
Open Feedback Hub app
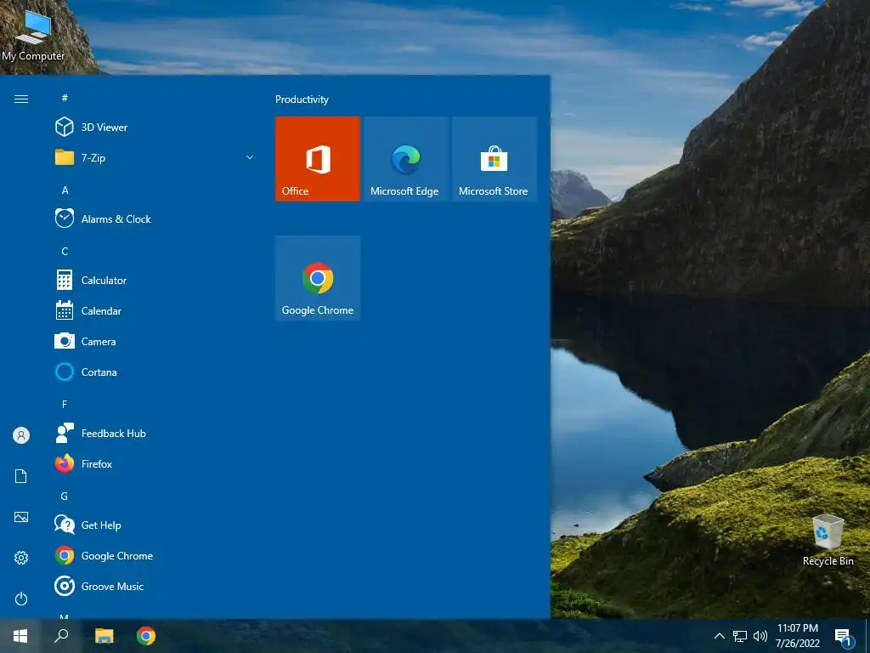pos(154,433)
